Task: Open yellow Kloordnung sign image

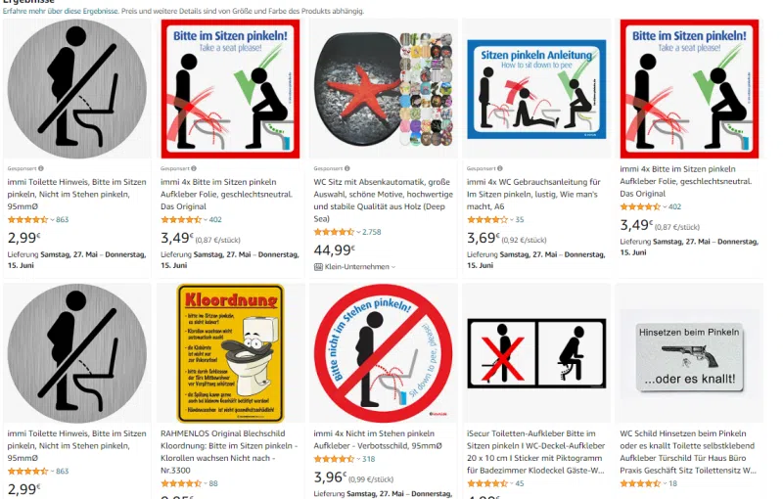Action: coord(230,353)
